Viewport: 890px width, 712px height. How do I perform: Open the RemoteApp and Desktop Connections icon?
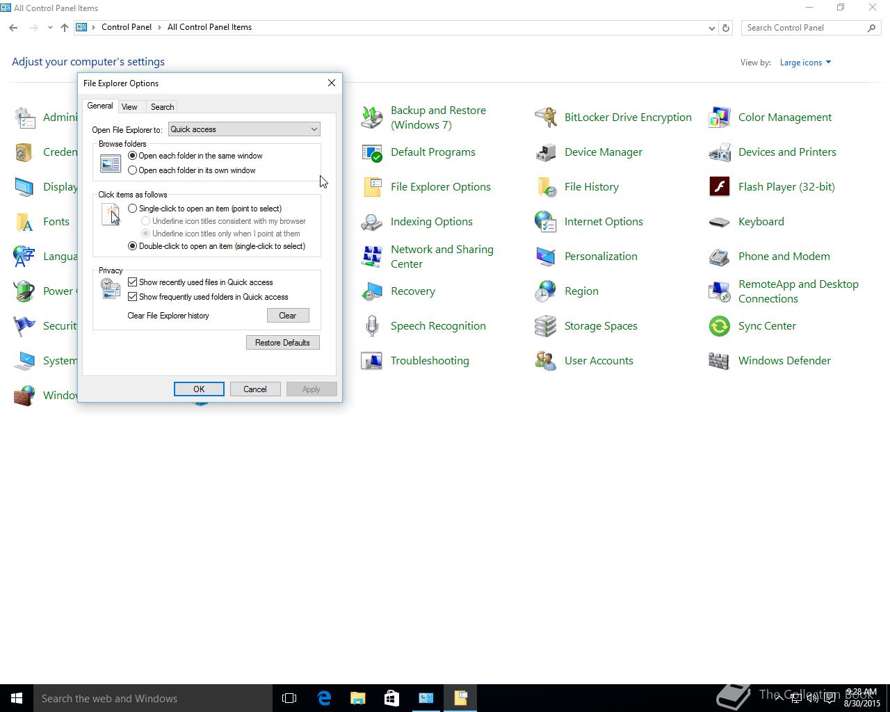(720, 291)
